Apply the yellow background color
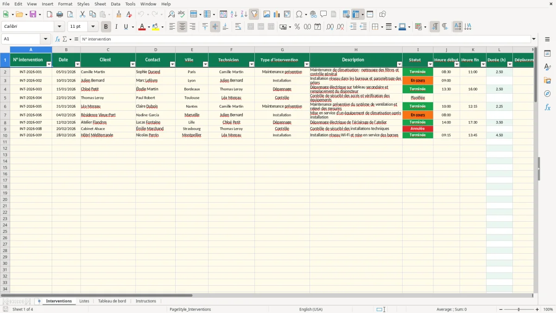This screenshot has height=313, width=556. pyautogui.click(x=156, y=27)
